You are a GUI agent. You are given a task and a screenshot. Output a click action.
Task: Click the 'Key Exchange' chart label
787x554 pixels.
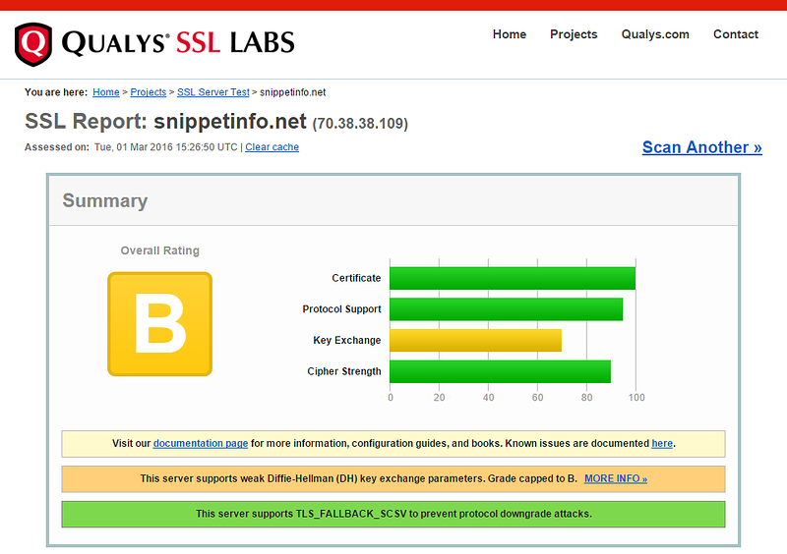(347, 341)
